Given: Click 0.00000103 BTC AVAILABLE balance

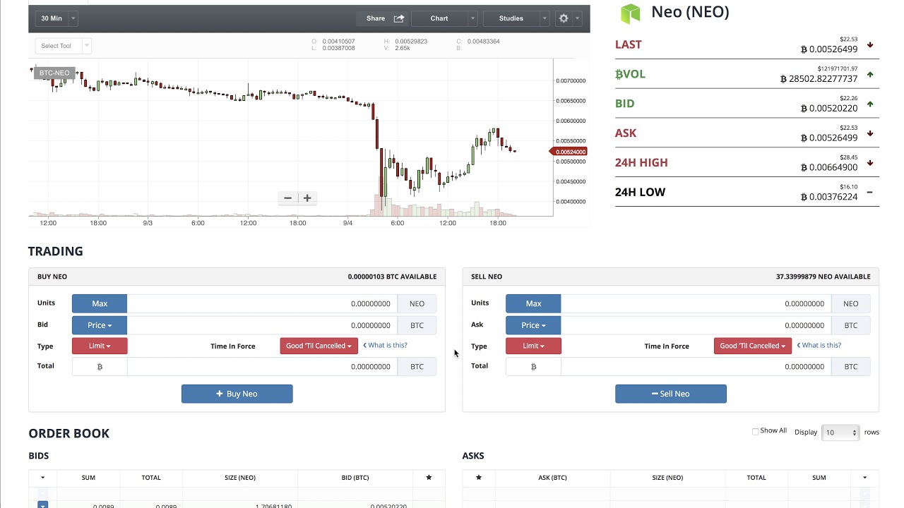Looking at the screenshot, I should (392, 277).
